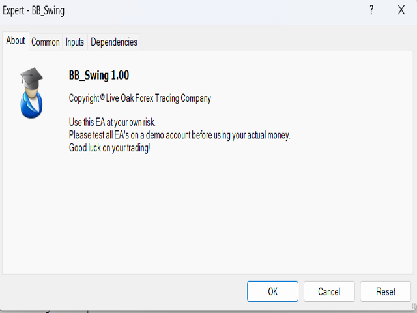The image size is (417, 313).
Task: Click 'Good luck on your trading!' text
Action: (x=109, y=148)
